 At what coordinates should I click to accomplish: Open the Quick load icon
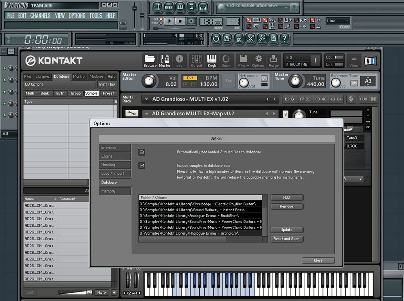click(226, 61)
